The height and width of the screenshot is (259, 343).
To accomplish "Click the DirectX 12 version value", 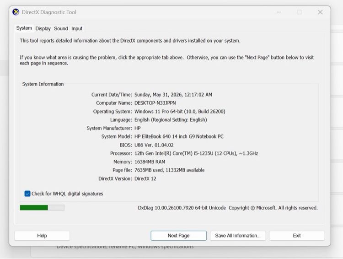I will click(x=145, y=178).
